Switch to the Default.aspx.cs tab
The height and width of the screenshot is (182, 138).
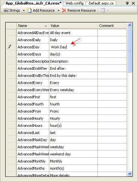point(101,3)
